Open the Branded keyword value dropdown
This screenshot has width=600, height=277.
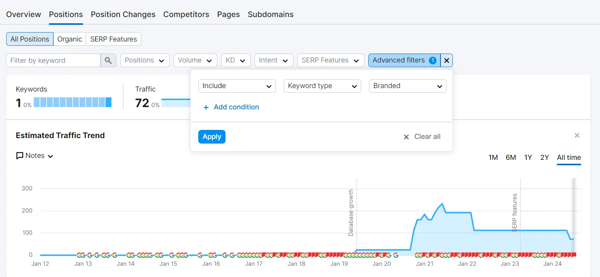pos(408,86)
